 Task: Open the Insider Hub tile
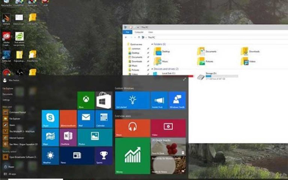point(159,100)
